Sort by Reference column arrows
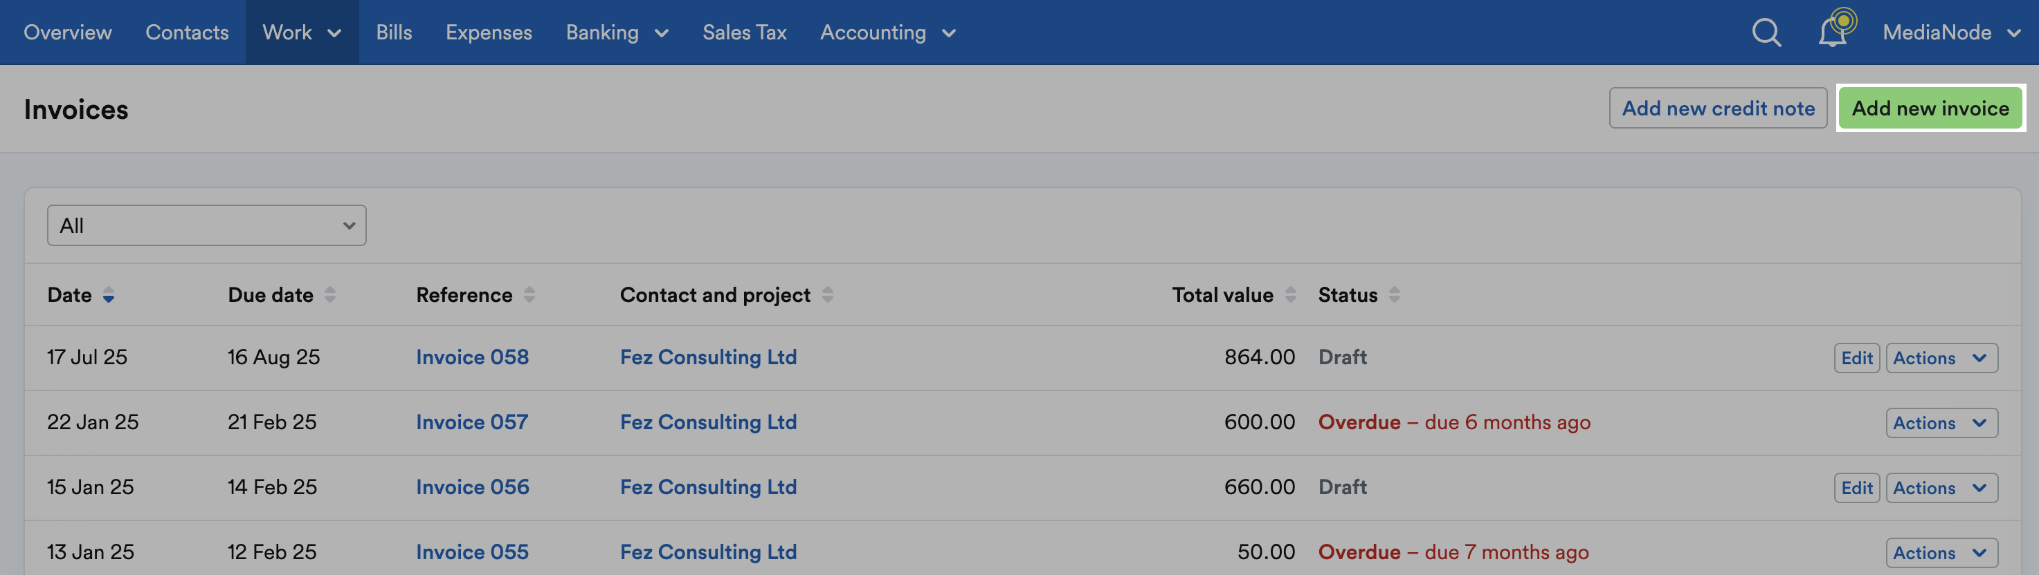The width and height of the screenshot is (2039, 575). point(529,295)
